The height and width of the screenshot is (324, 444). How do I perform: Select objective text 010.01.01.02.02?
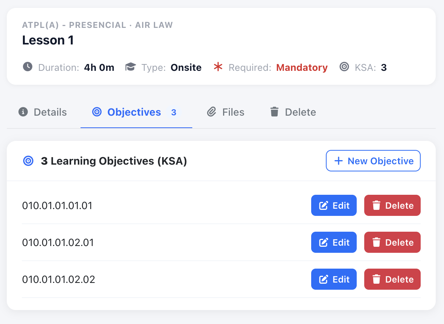pyautogui.click(x=59, y=280)
